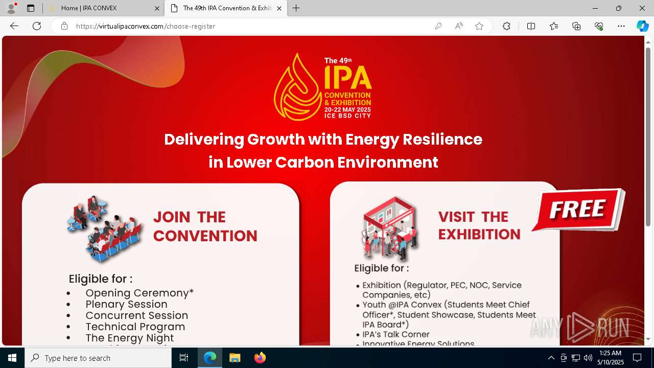Click the Youth @IPA Convex list item

449,314
